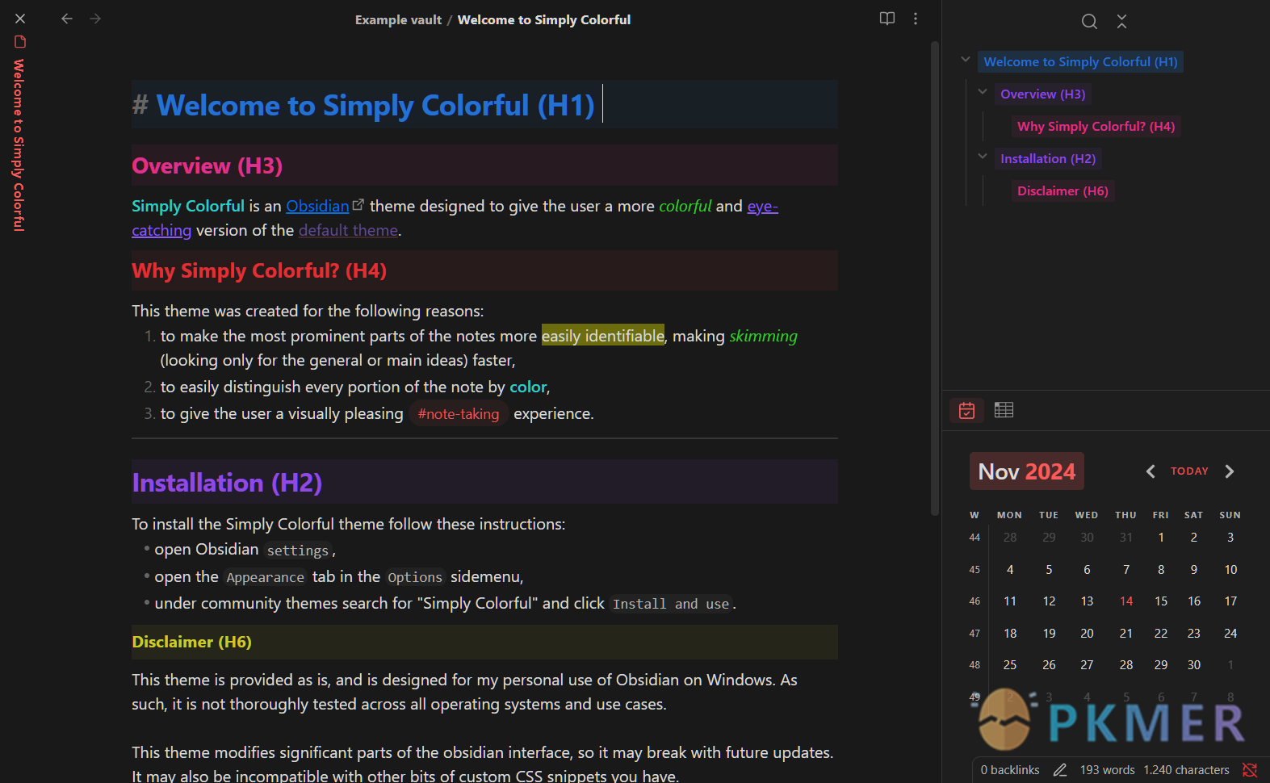Go to next month in calendar
The image size is (1270, 783).
[x=1230, y=471]
